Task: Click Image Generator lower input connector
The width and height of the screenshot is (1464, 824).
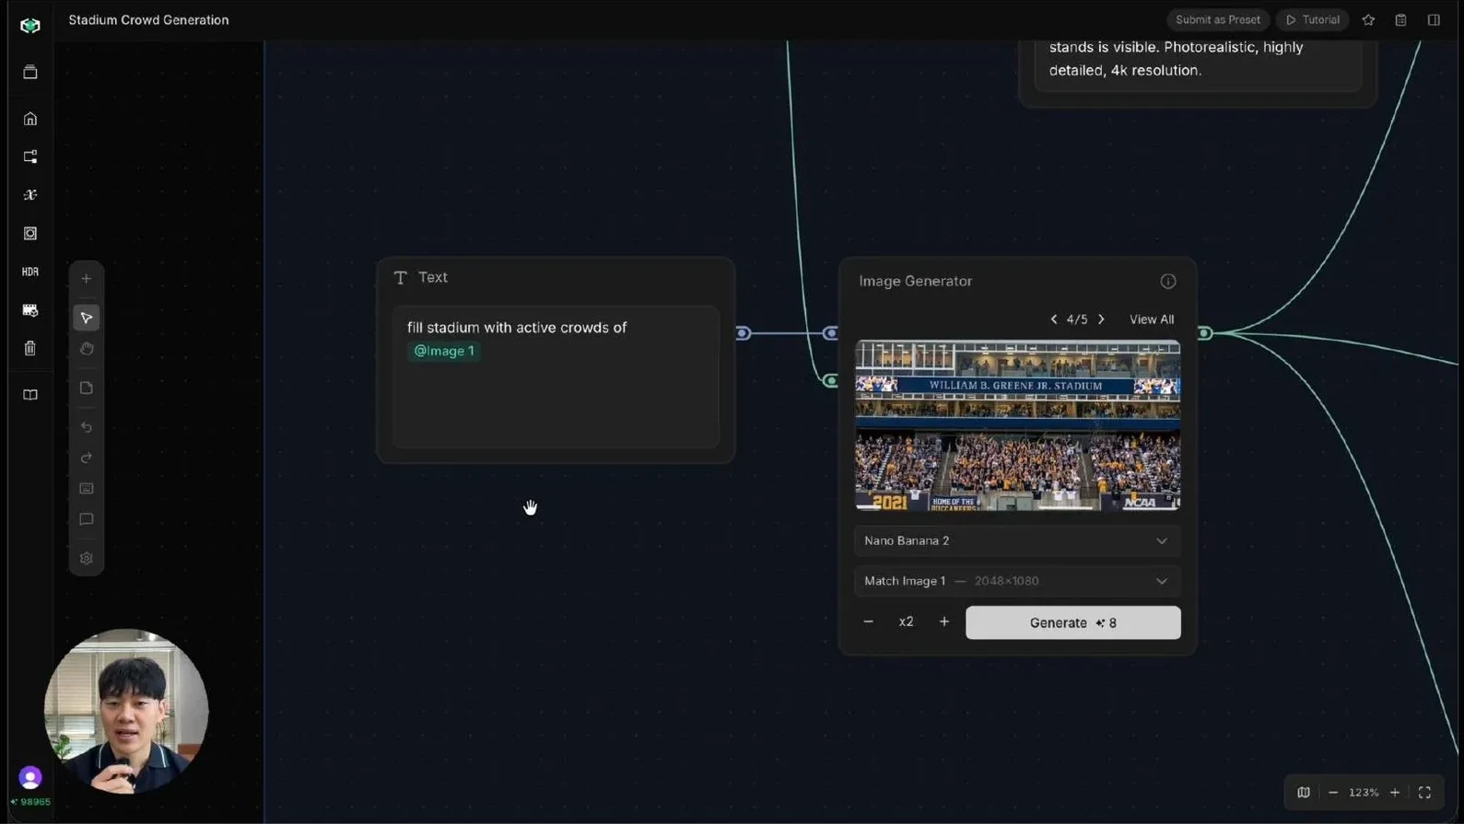Action: (830, 380)
